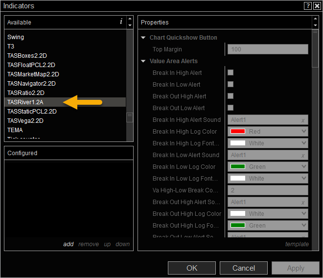The width and height of the screenshot is (323, 278).
Task: Click Available list scrollbar thumb
Action: tap(130, 117)
